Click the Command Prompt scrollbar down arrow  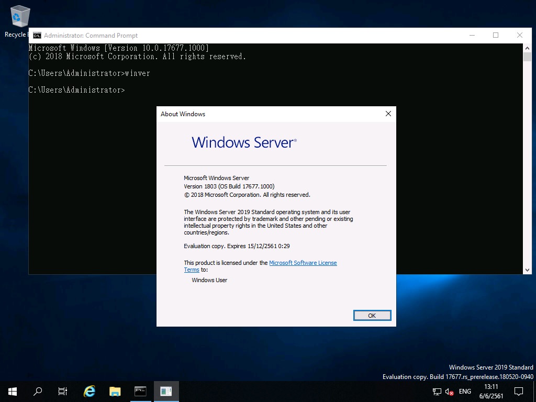[528, 269]
